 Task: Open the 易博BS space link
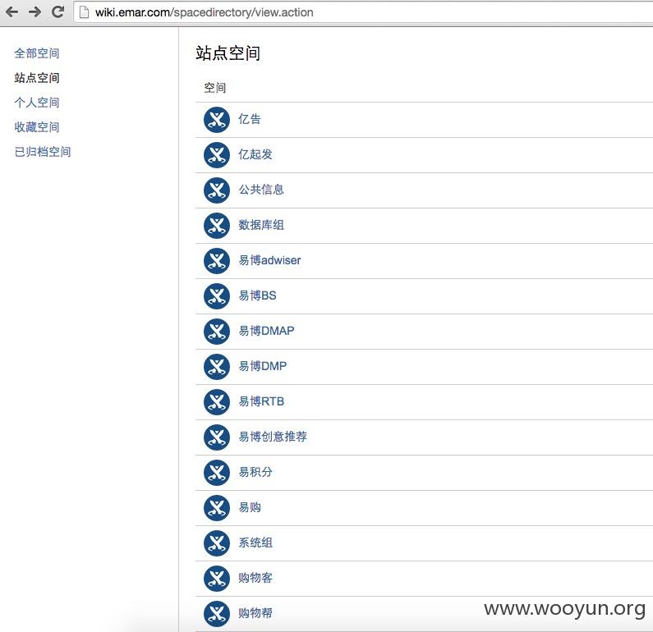[x=257, y=295]
